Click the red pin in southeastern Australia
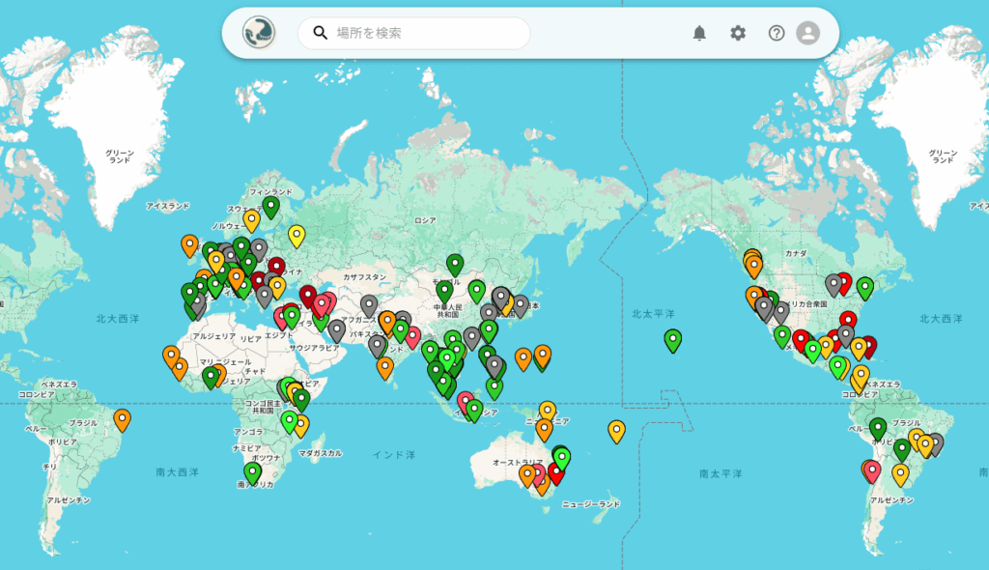989x570 pixels. (555, 472)
